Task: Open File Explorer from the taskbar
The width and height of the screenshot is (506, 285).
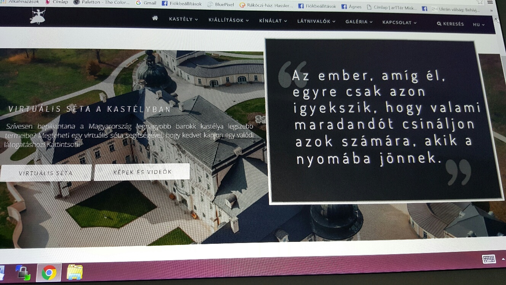Action: coord(75,272)
